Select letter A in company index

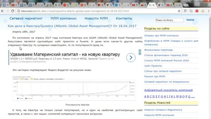(x=145, y=97)
